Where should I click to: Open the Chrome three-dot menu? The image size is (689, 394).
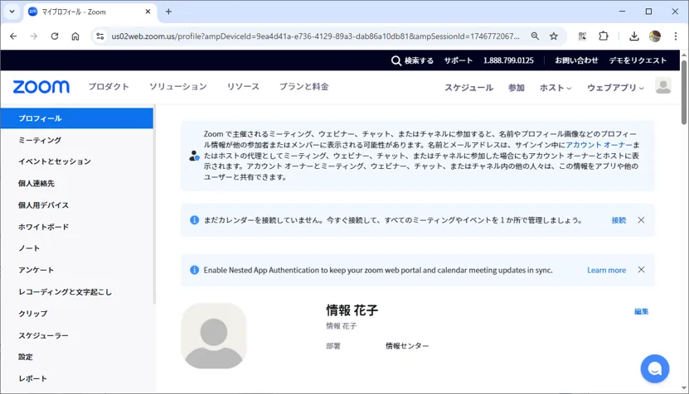(x=676, y=36)
